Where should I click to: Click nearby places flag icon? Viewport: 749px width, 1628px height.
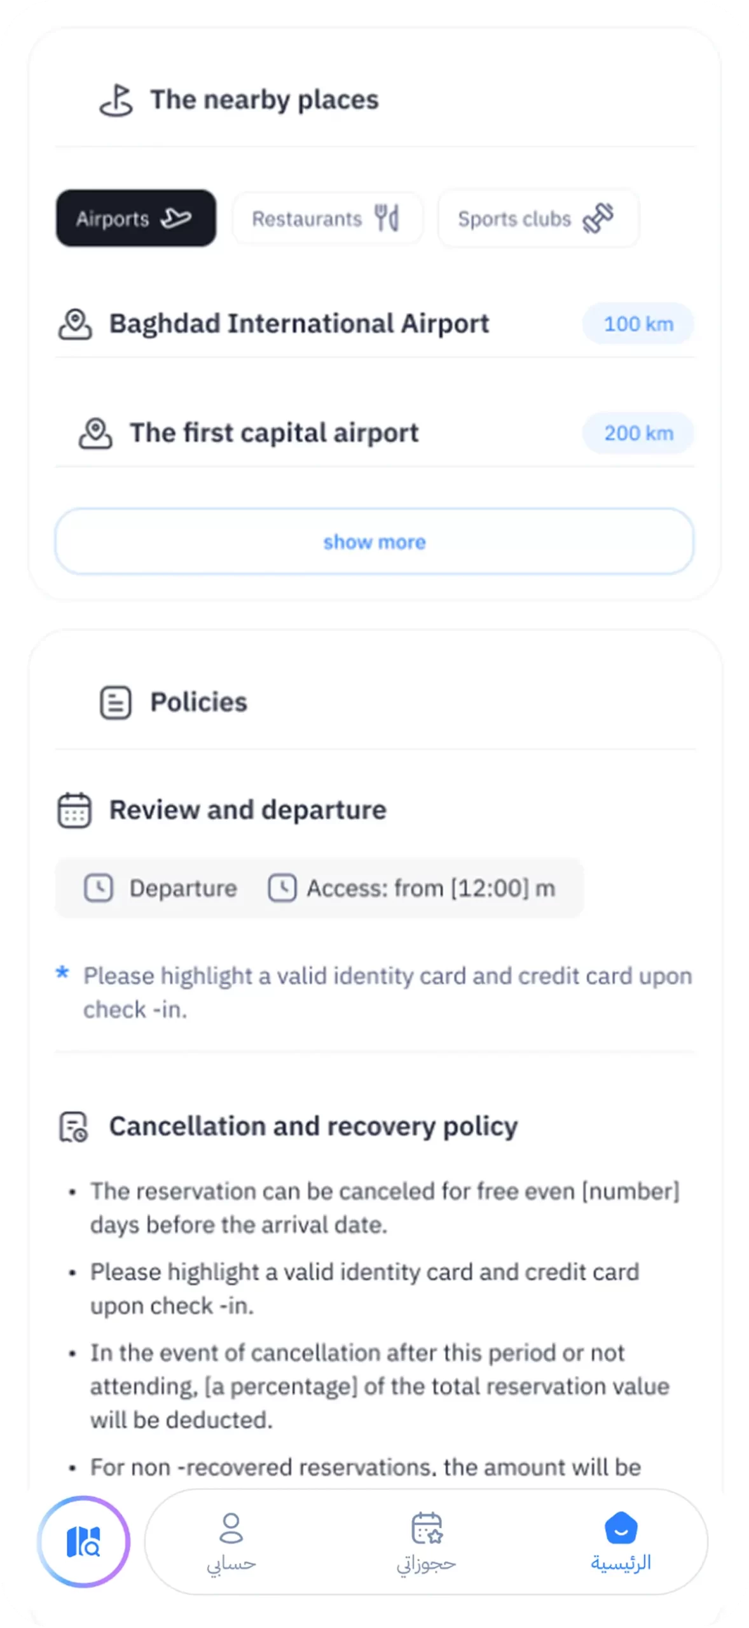116,100
